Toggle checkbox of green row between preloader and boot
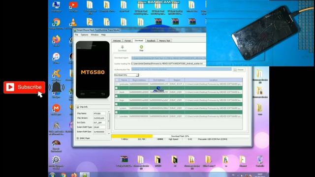This screenshot has height=177, width=315. pos(116,88)
